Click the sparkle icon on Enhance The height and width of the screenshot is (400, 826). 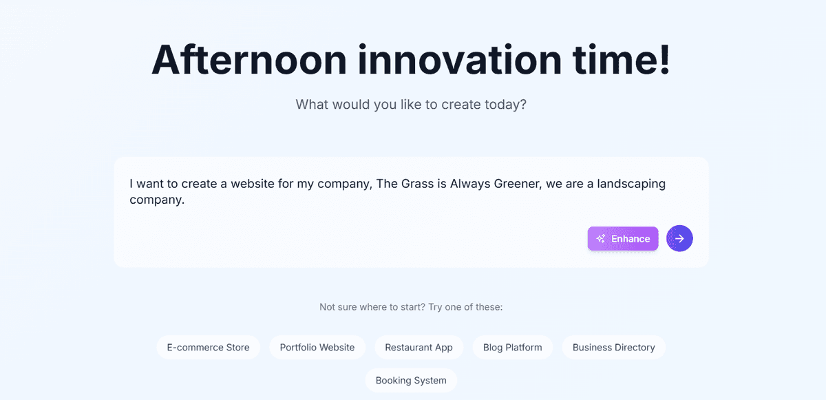click(601, 239)
